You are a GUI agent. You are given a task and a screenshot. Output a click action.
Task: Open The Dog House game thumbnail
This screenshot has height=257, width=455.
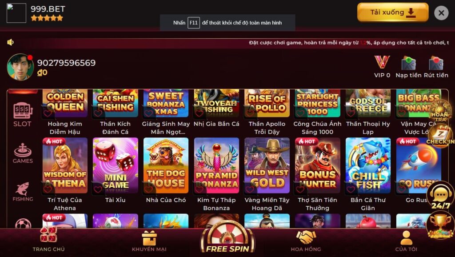166,165
